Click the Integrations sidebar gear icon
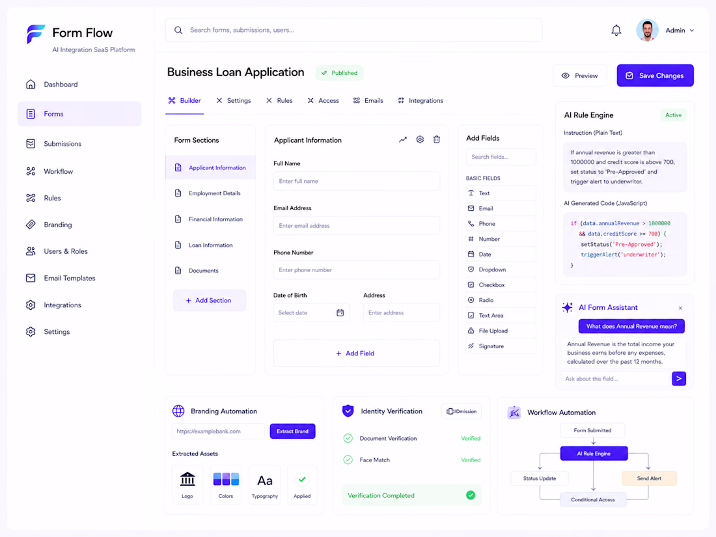 (x=31, y=305)
